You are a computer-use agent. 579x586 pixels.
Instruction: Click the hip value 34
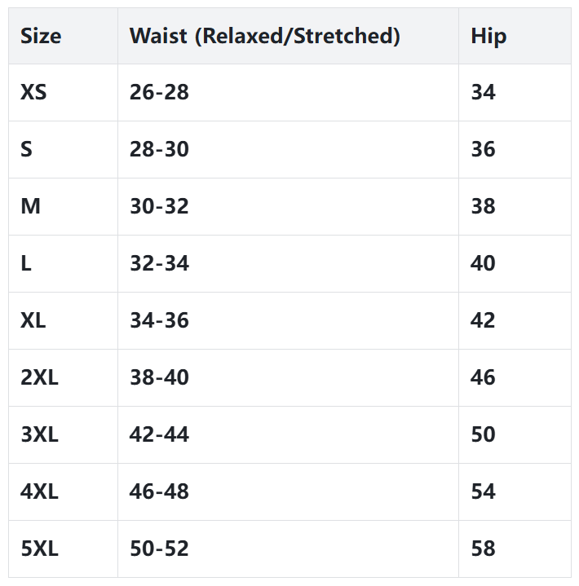tap(483, 93)
